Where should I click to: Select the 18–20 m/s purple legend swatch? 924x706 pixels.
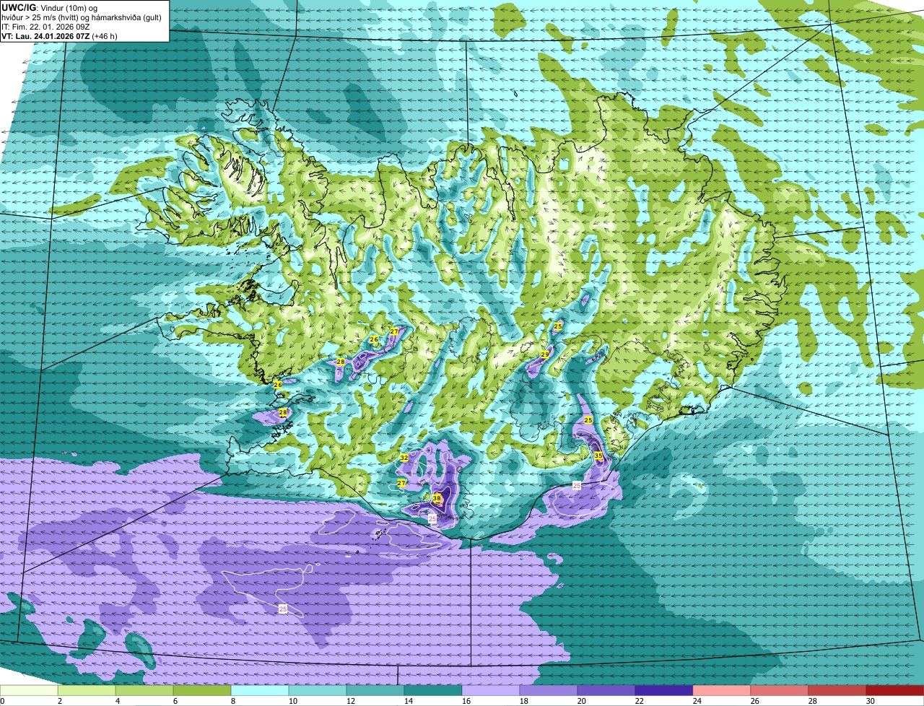(x=549, y=691)
